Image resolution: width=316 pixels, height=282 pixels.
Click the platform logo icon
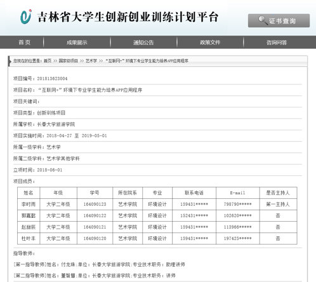pos(26,17)
